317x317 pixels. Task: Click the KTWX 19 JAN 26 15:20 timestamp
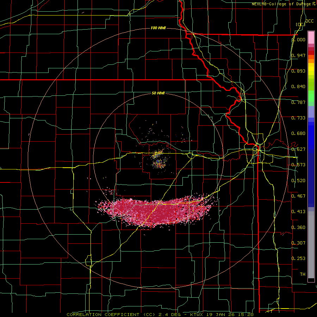(222, 315)
